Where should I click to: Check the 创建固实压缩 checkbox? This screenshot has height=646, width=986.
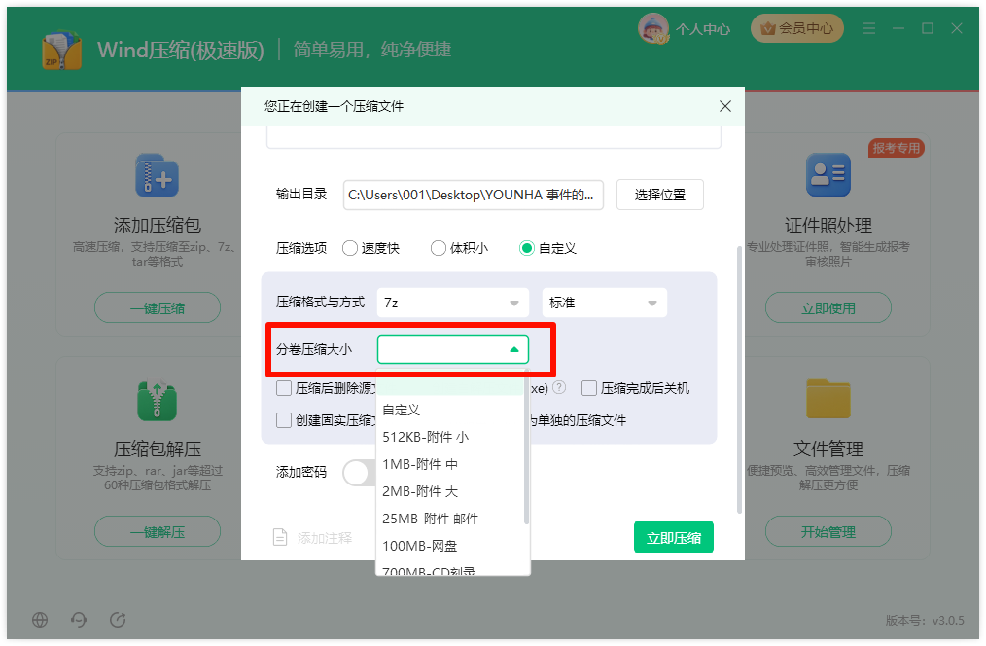(x=284, y=419)
